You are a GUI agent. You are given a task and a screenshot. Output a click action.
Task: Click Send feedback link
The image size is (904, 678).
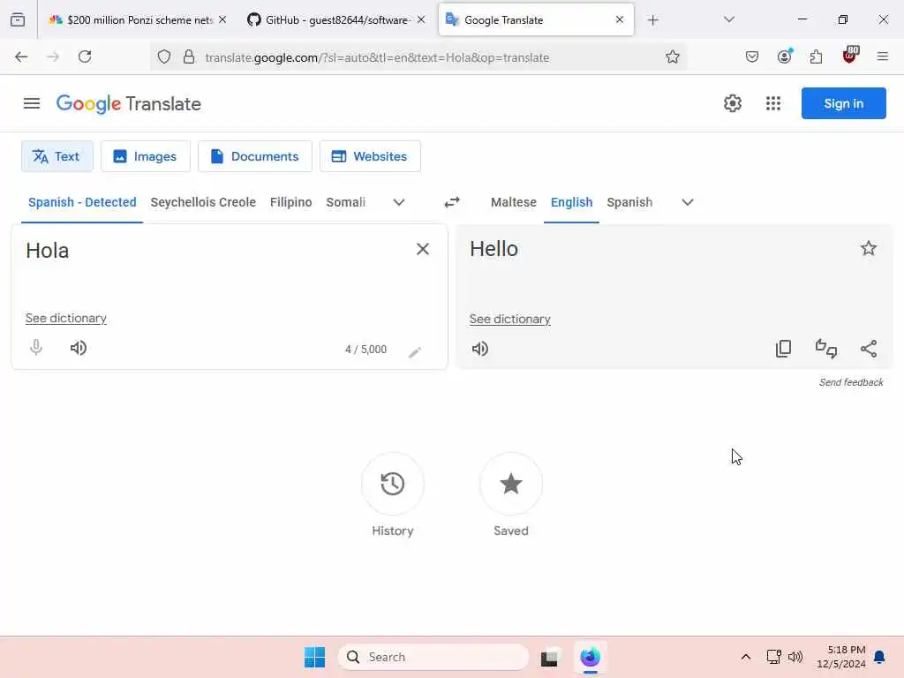tap(851, 382)
